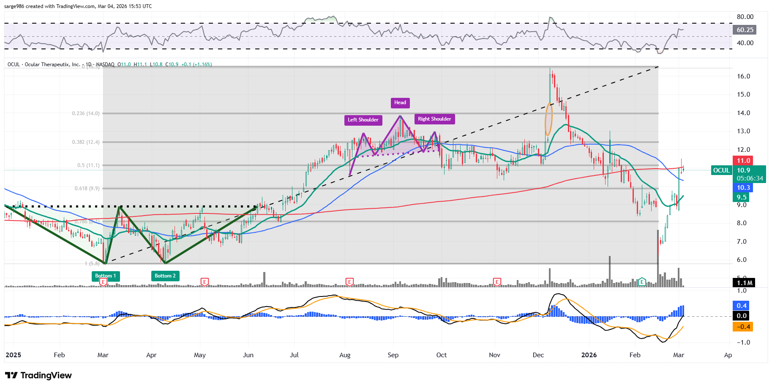This screenshot has width=772, height=388.
Task: Select the green Bottom 2 label
Action: coord(165,276)
